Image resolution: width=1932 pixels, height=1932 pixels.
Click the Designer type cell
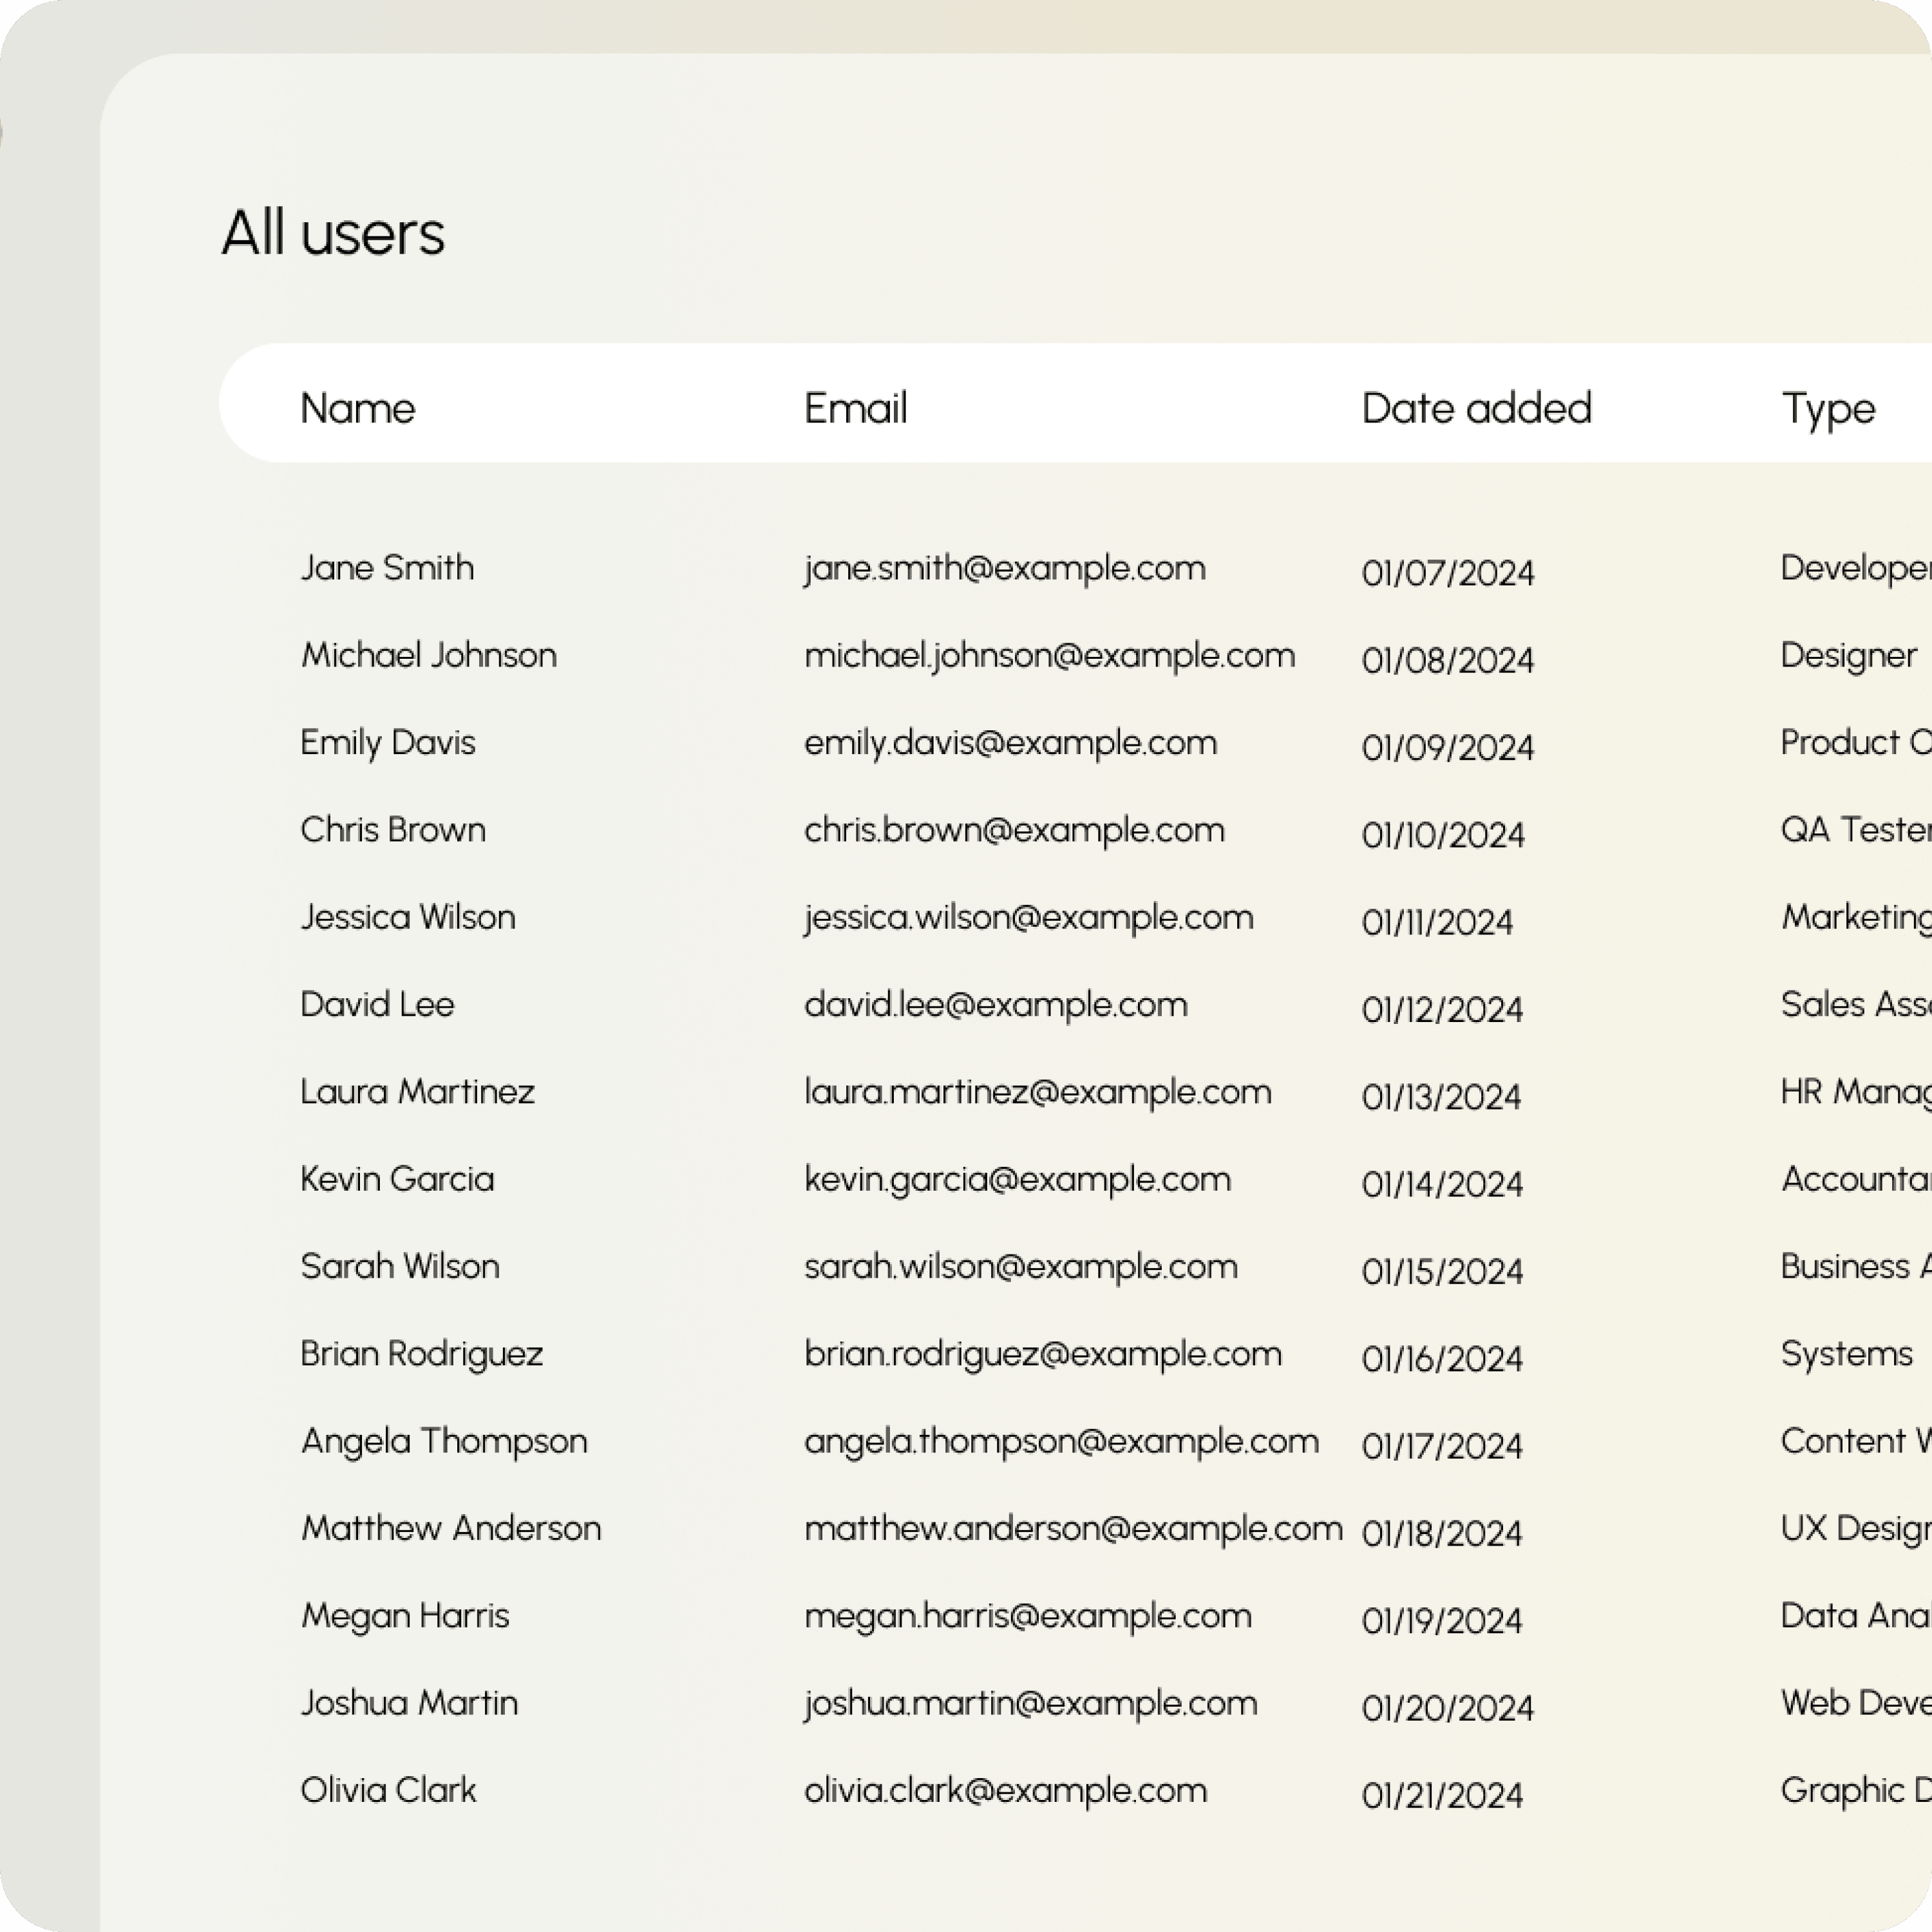[1849, 656]
